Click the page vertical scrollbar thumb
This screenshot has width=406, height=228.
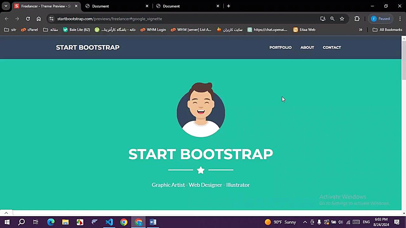click(404, 60)
